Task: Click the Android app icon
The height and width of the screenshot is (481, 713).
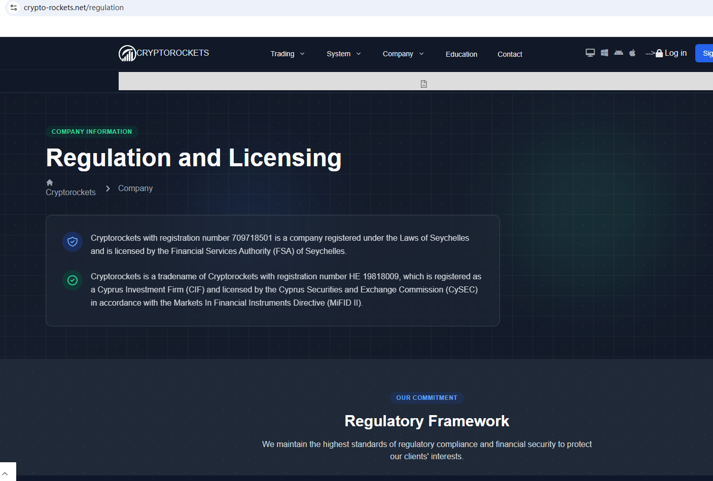Action: (x=618, y=53)
